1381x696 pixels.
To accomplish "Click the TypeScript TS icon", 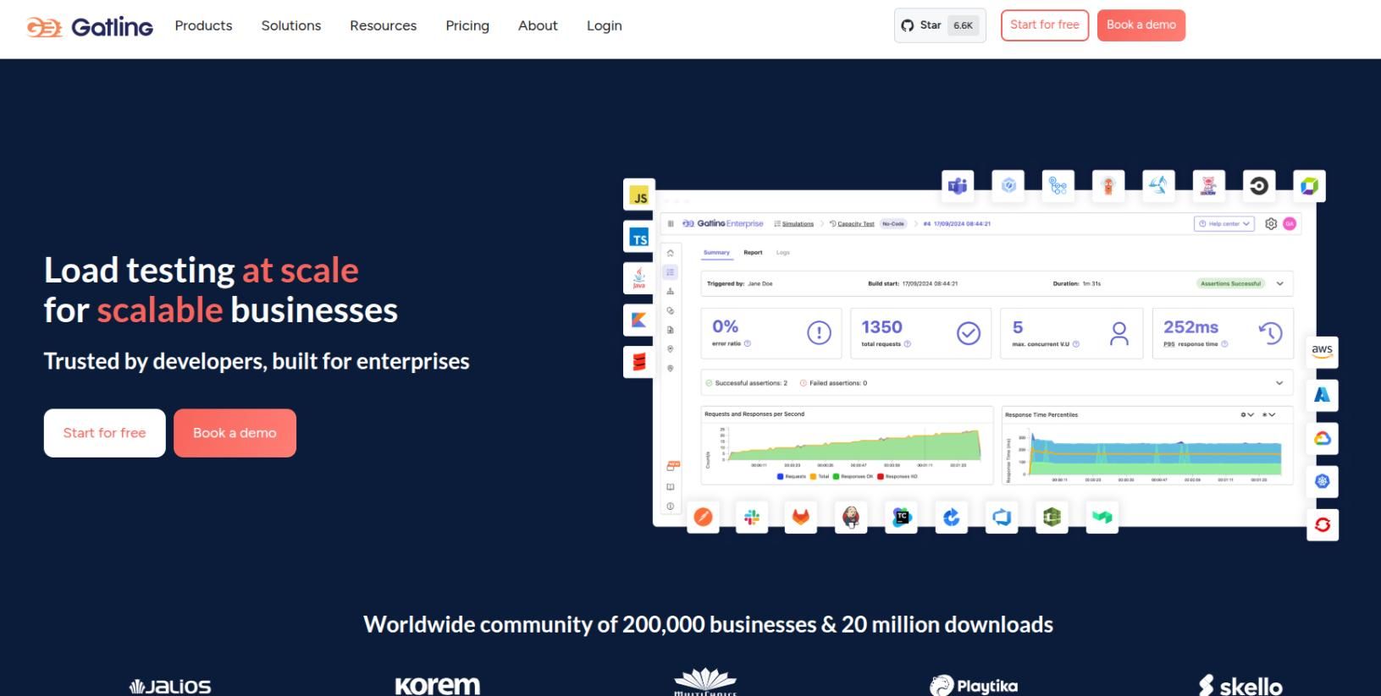I will click(640, 238).
